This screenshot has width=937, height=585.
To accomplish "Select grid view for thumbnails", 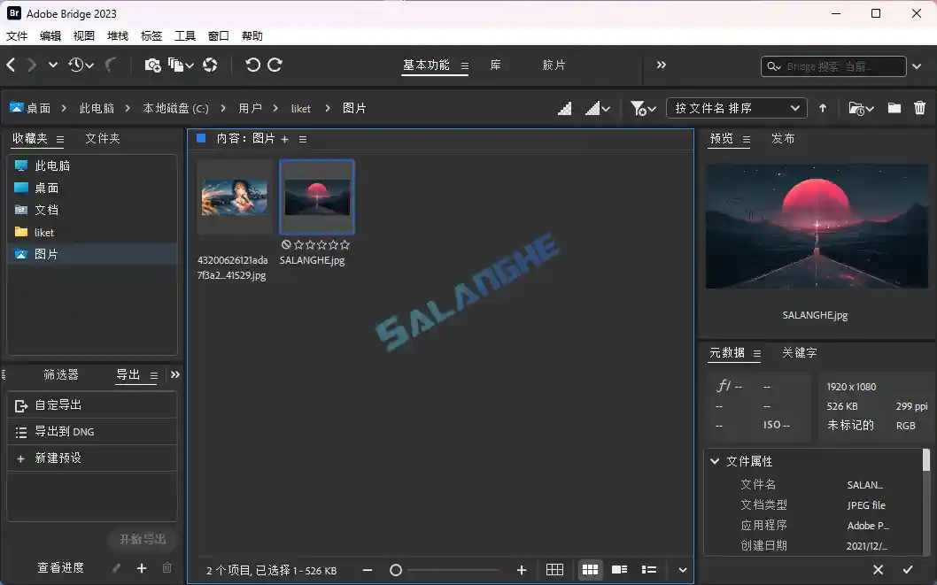I will tap(591, 570).
